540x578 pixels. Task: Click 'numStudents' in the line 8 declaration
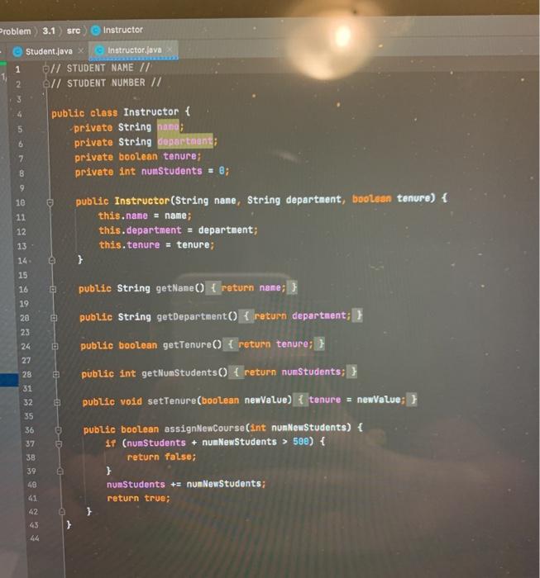(x=172, y=171)
